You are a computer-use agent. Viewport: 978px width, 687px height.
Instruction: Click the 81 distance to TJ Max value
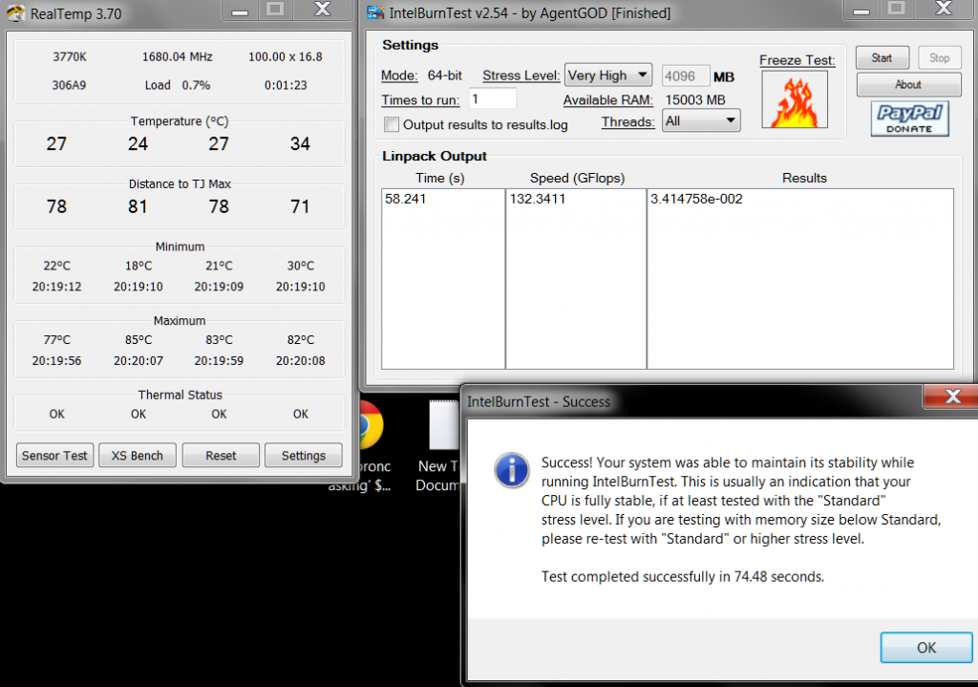pyautogui.click(x=138, y=206)
